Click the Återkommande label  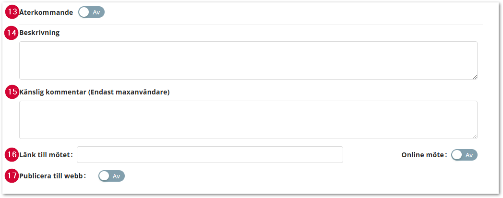[x=46, y=12]
